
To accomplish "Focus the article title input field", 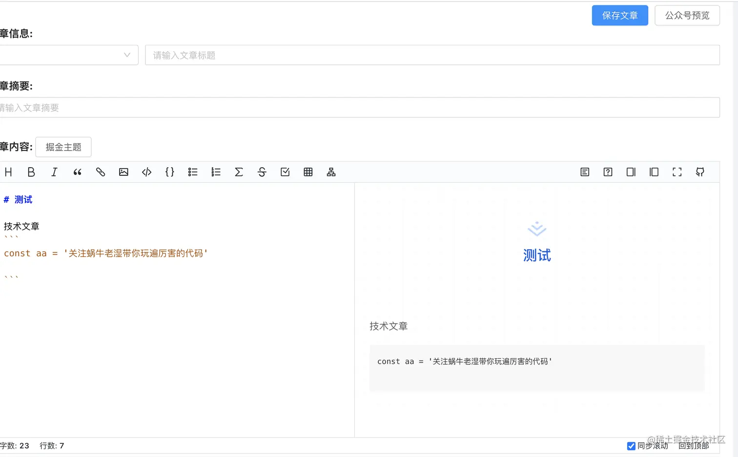I will (432, 55).
